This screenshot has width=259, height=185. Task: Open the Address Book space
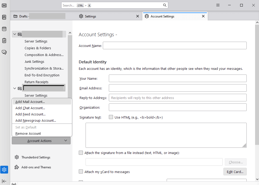[x=4, y=17]
